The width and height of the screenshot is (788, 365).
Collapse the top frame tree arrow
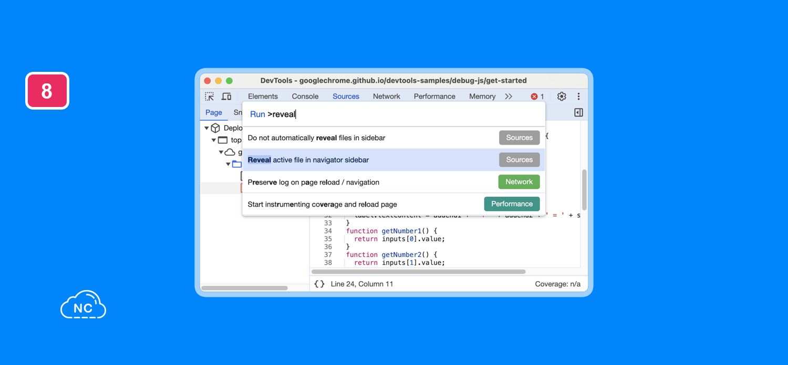(x=214, y=140)
